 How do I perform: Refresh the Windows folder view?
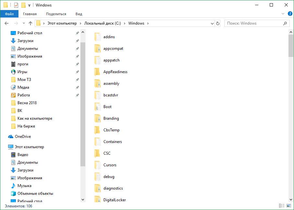click(218, 23)
